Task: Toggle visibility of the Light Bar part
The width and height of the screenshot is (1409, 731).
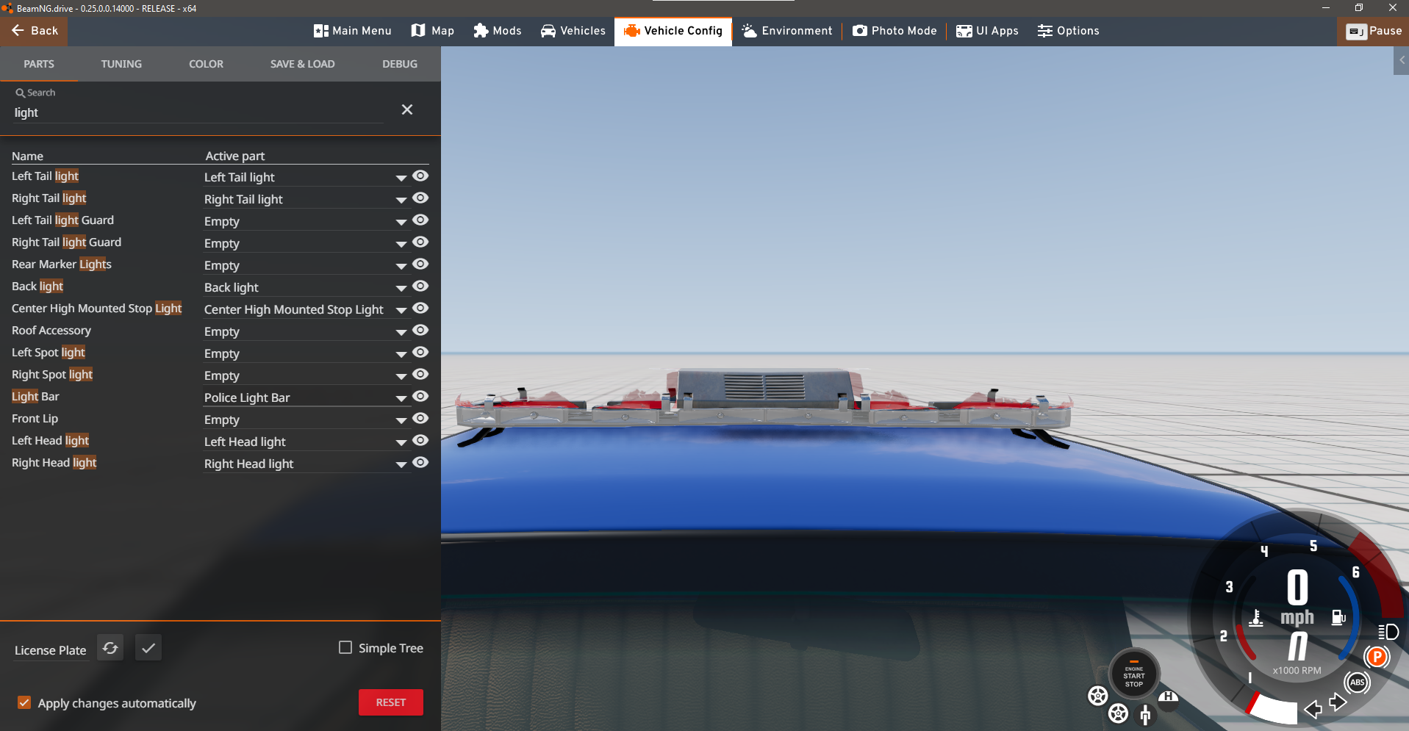Action: (420, 397)
